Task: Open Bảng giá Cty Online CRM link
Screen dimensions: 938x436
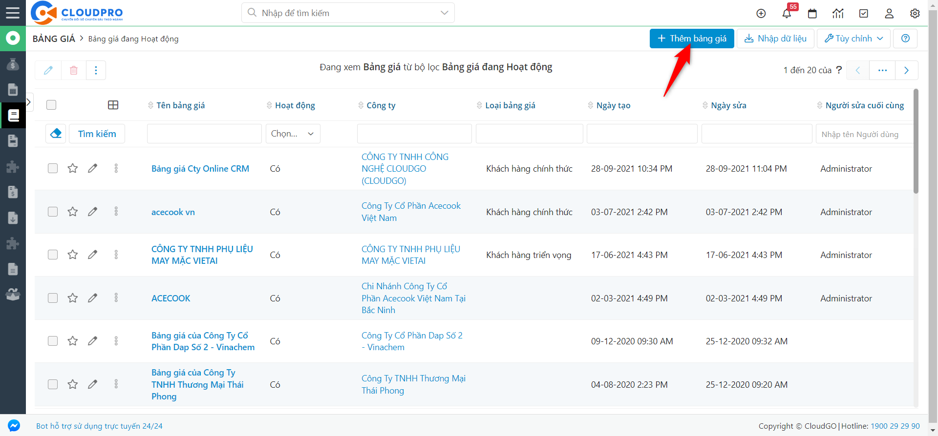Action: (x=200, y=169)
